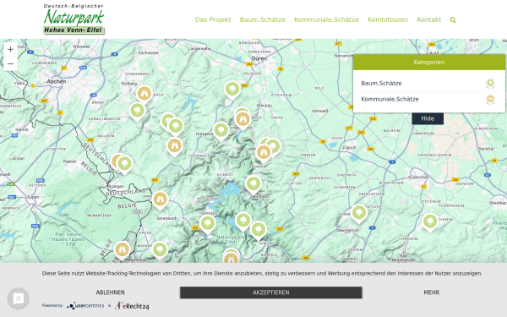Open the usercentrics privacy settings round icon

pyautogui.click(x=19, y=298)
